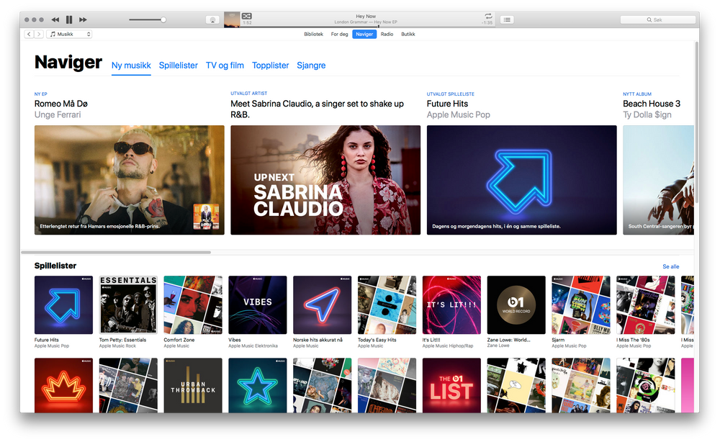Viewport: 720px width, 442px height.
Task: Click the Today's Easy Hits title
Action: pos(377,340)
